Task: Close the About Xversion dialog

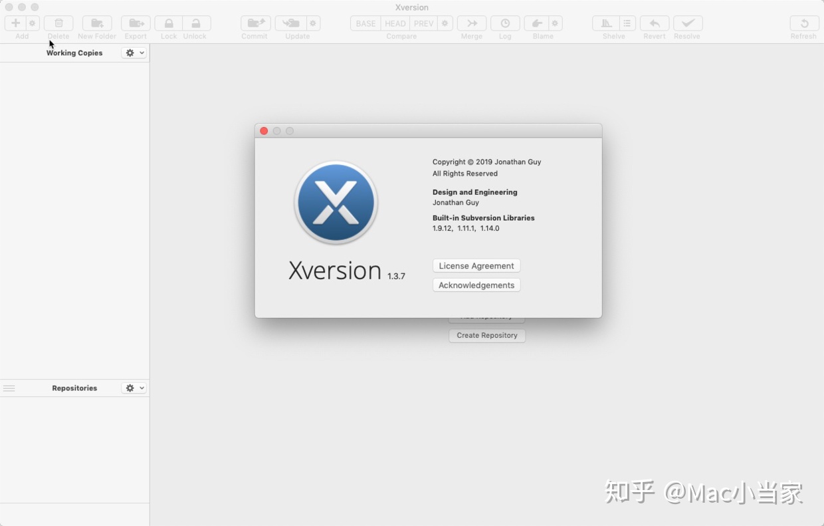Action: [x=264, y=131]
